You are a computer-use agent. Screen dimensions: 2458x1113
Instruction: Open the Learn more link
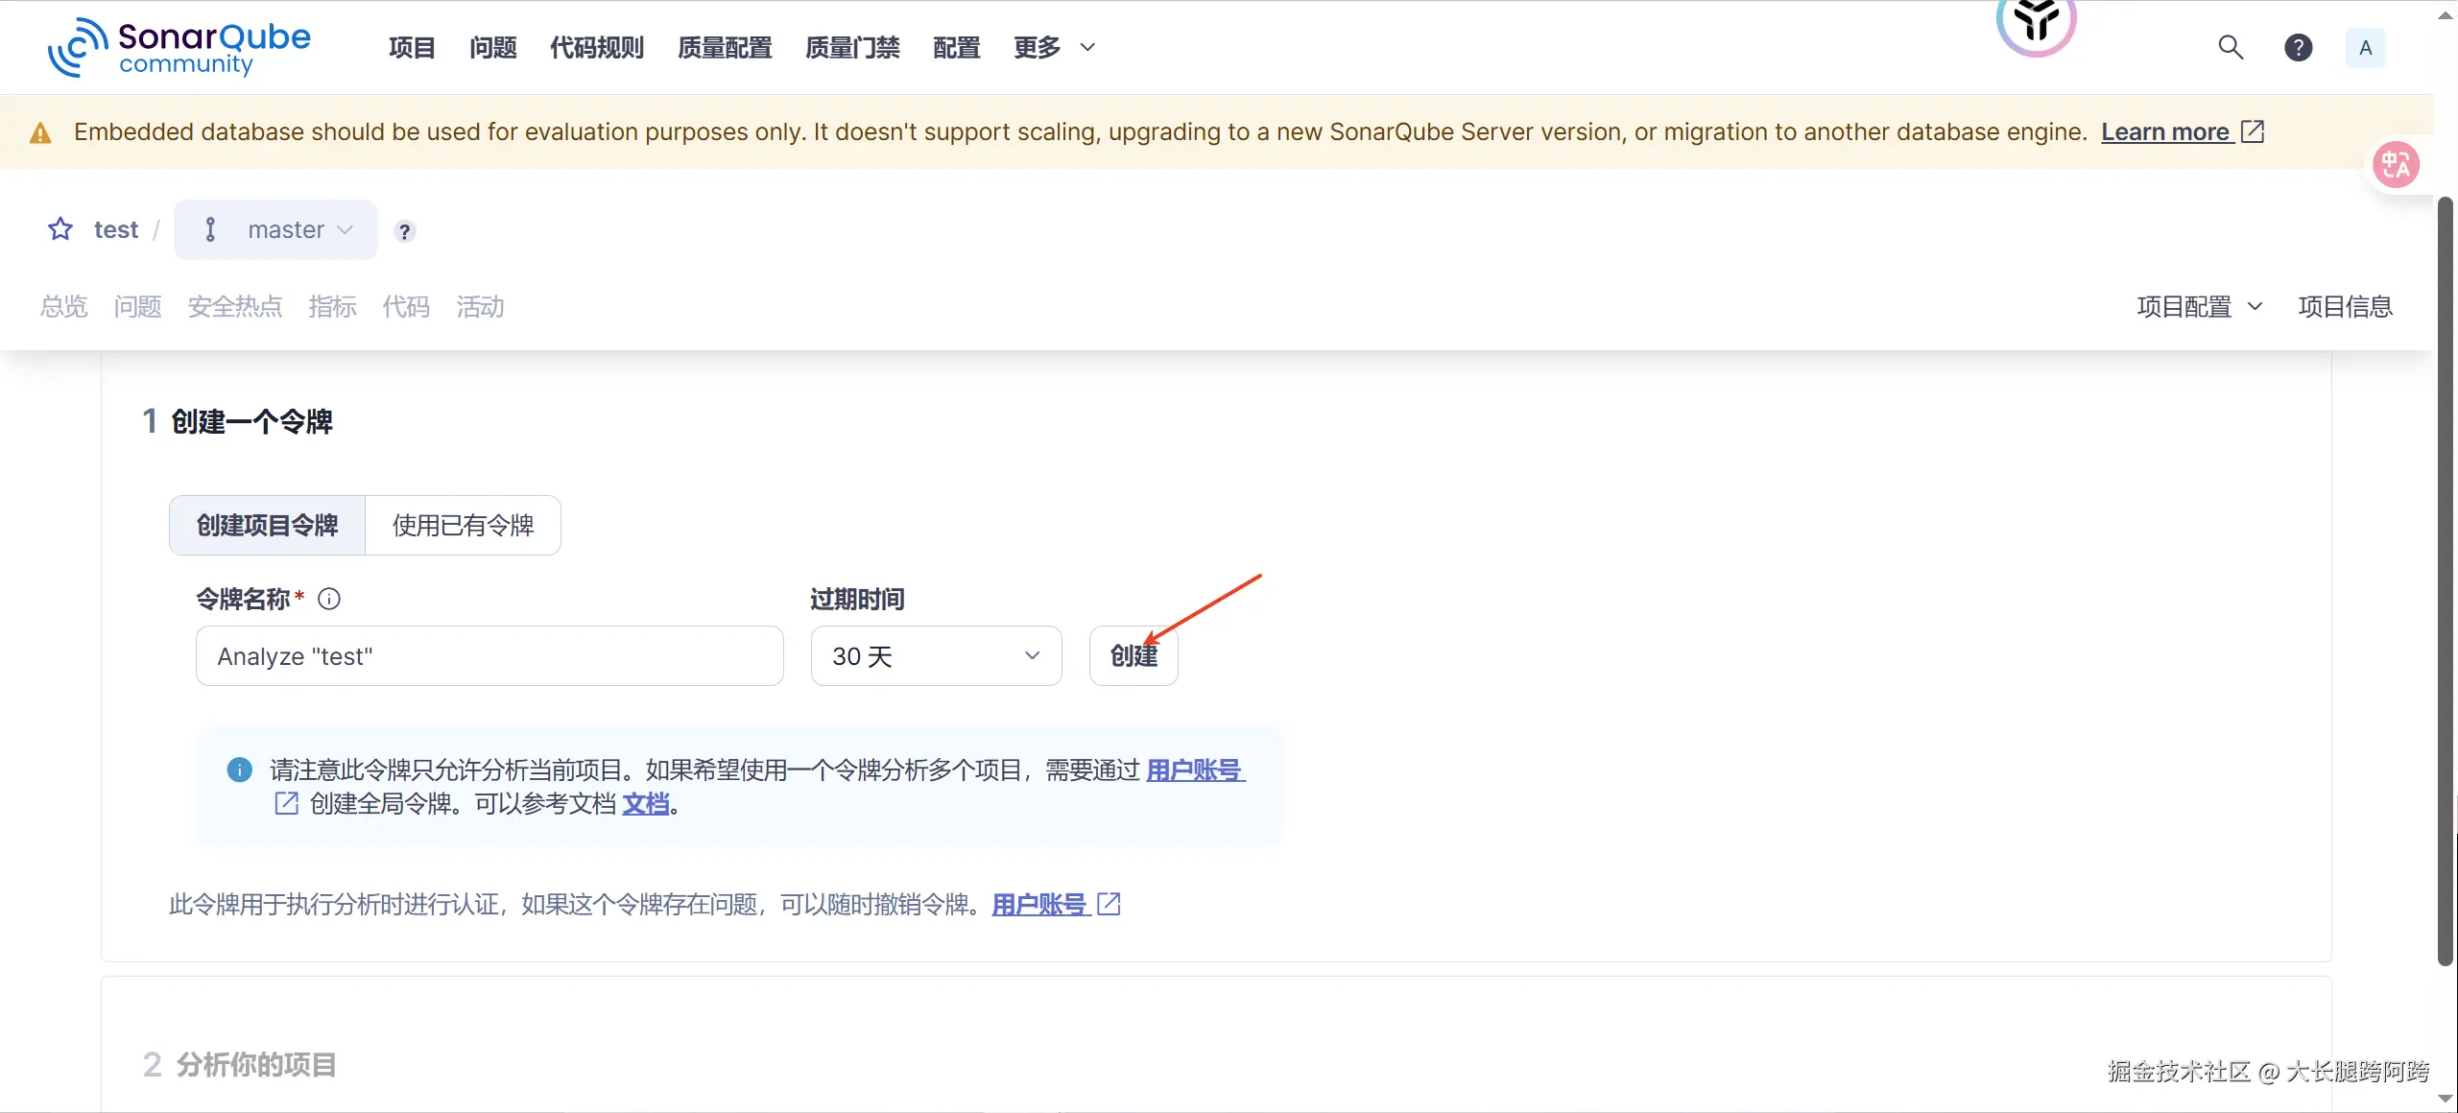click(x=2165, y=131)
